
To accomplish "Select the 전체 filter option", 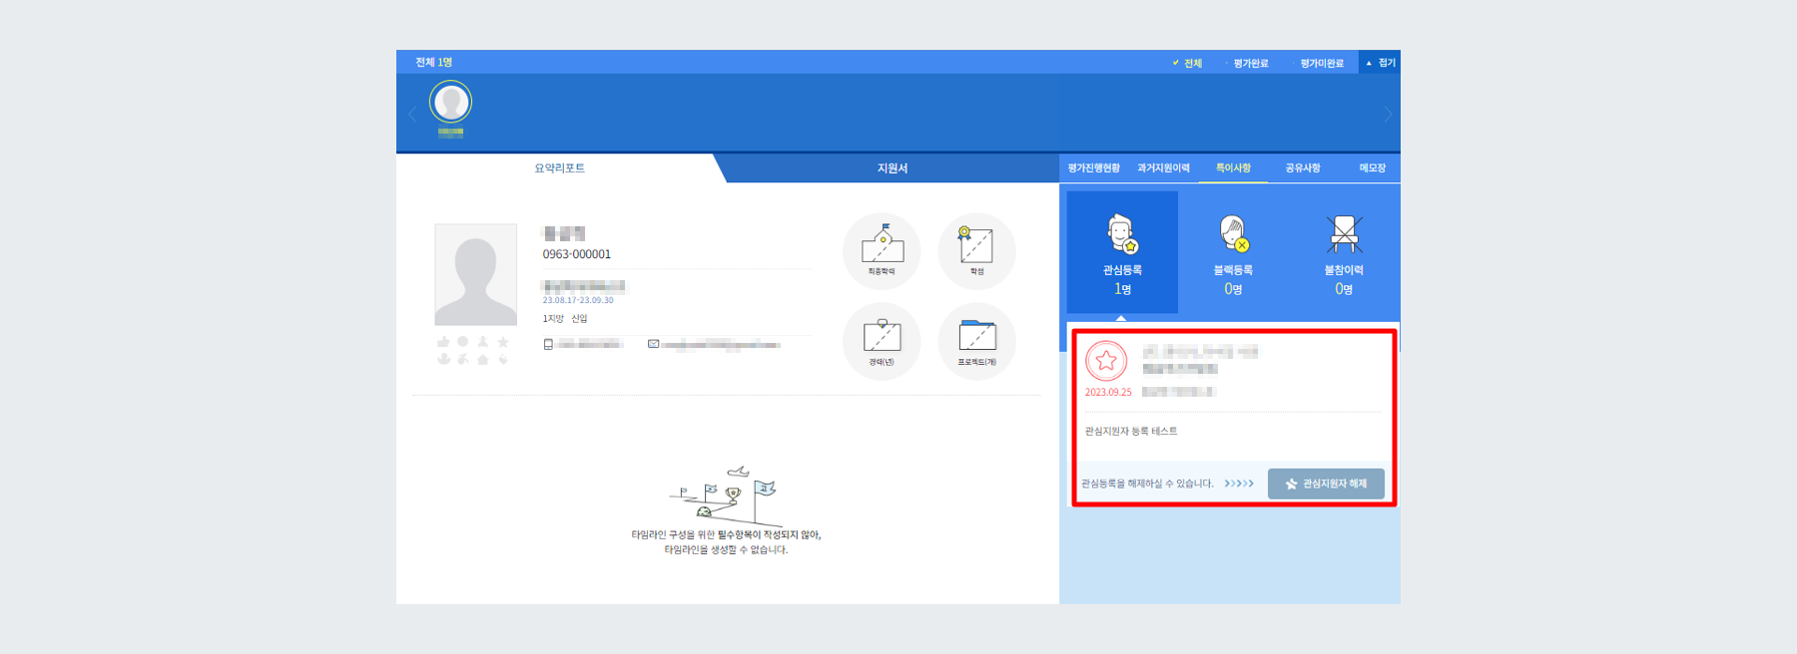I will [x=1187, y=63].
